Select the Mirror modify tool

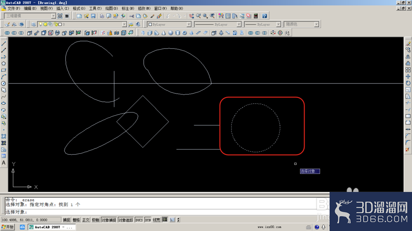408,57
